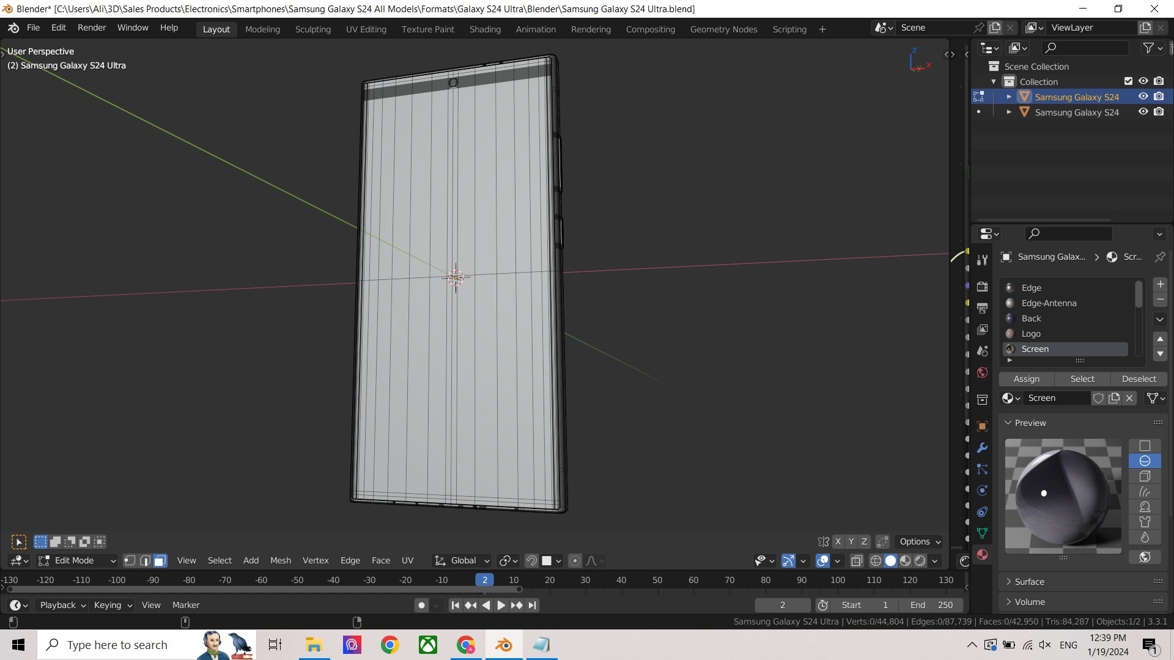Toggle X-Ray display in viewport header
The image size is (1174, 660).
[x=857, y=560]
